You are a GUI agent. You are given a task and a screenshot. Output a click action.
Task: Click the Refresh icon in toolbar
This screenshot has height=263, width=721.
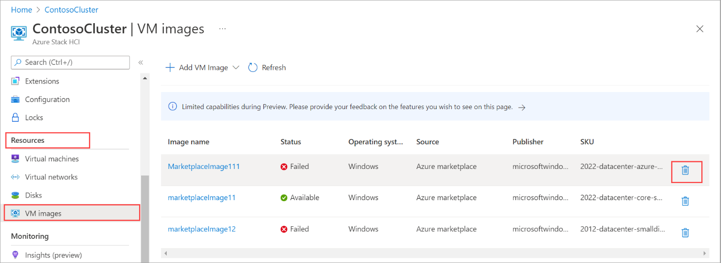pos(253,67)
